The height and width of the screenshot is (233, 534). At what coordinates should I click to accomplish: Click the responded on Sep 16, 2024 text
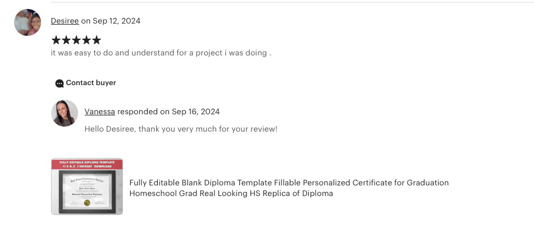point(168,111)
